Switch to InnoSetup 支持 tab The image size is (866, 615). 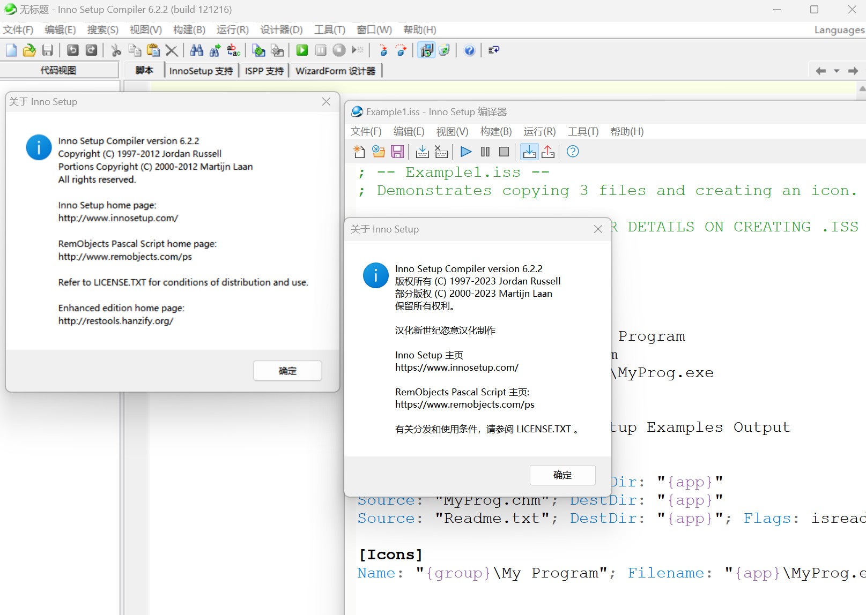(x=202, y=71)
